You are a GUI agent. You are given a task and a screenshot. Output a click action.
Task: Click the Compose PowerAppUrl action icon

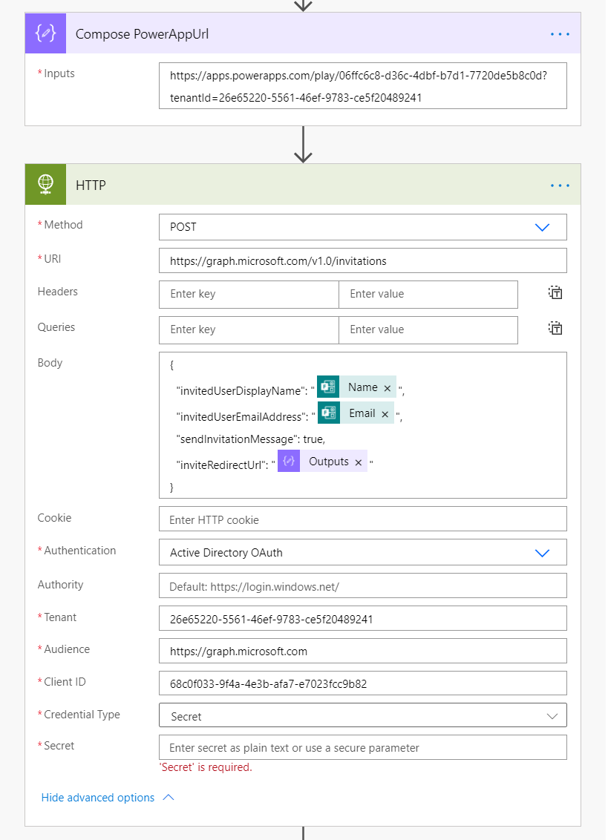coord(45,34)
